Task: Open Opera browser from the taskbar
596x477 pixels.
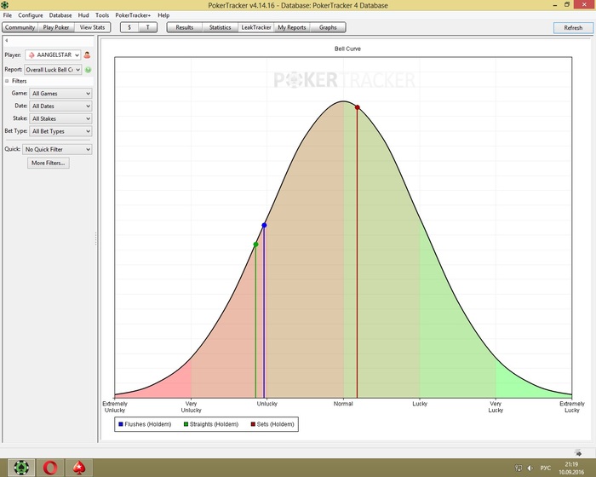Action: click(50, 468)
